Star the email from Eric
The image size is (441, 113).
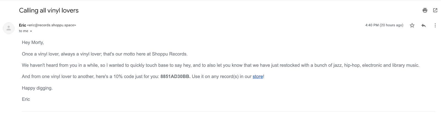[412, 25]
